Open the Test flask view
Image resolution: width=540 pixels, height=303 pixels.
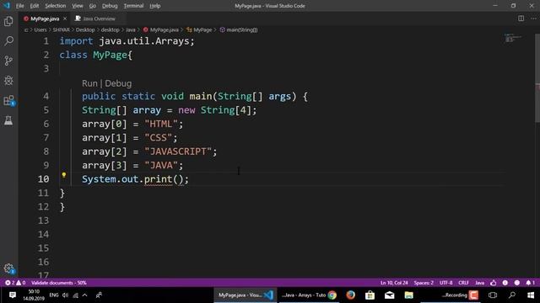[x=8, y=120]
